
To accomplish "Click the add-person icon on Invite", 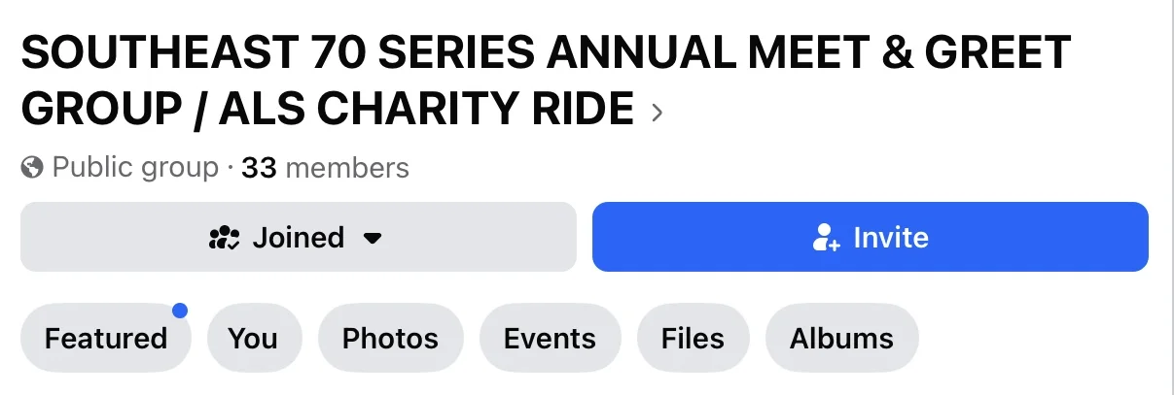I will [826, 238].
